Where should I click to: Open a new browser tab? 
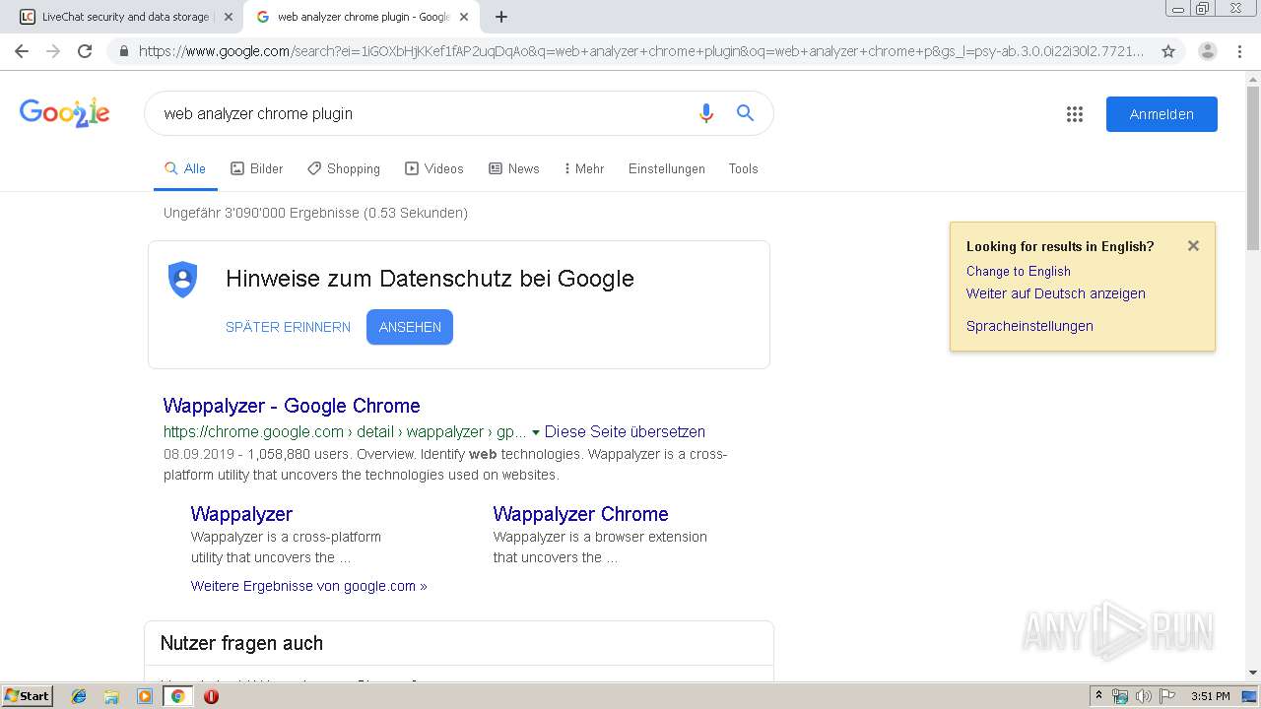point(501,17)
